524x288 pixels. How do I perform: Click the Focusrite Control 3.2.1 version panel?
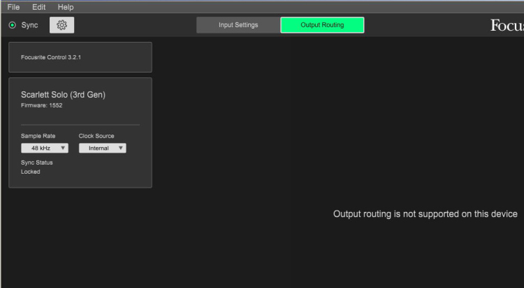80,57
